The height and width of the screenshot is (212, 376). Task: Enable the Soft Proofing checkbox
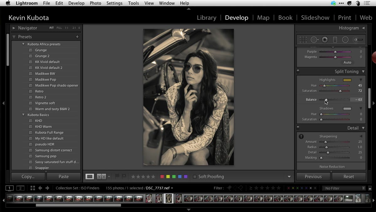(x=195, y=177)
